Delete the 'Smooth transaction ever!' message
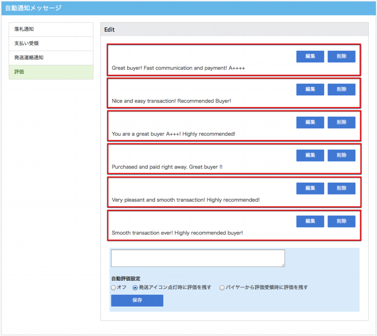Screen dimensions: 377x336 (341, 221)
